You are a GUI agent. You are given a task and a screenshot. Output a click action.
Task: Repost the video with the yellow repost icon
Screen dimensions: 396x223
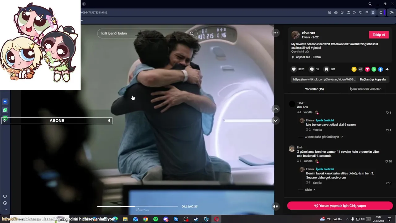[354, 69]
